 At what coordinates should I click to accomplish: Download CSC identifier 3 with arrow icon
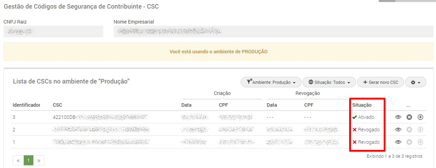(420, 117)
